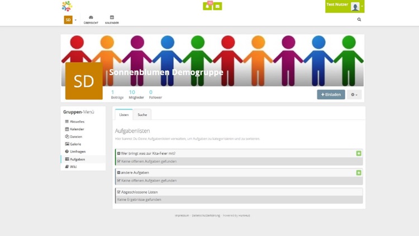The width and height of the screenshot is (419, 236).
Task: Open the Datenschutzerklärung footer link
Action: [x=206, y=215]
